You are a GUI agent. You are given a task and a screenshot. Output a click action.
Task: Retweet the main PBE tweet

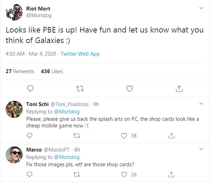(x=80, y=89)
